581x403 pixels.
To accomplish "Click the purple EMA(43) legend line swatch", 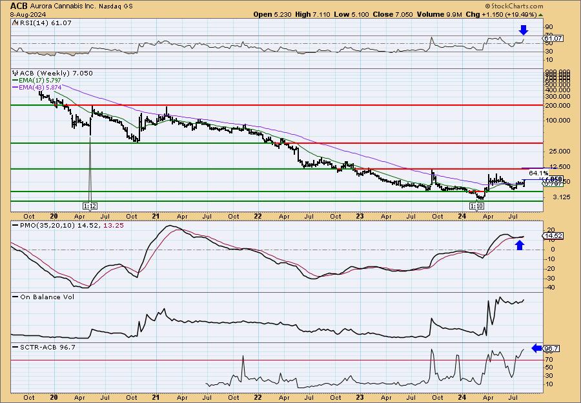I will pos(15,88).
